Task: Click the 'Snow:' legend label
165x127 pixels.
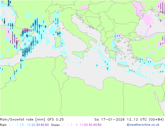Action: 55,125
